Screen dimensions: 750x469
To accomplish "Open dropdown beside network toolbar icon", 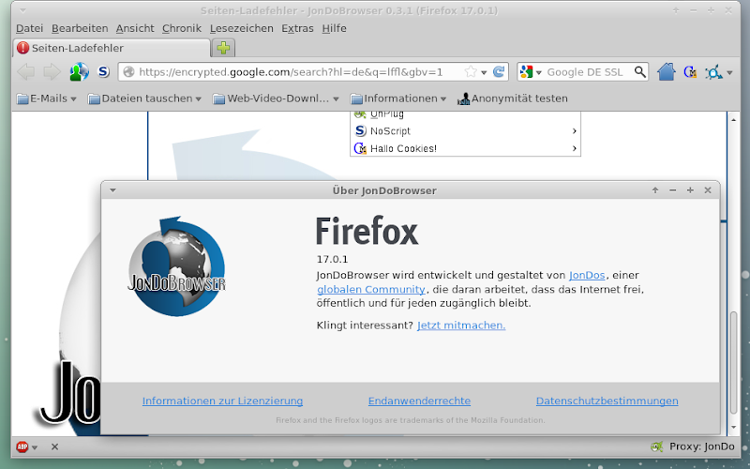I will (x=730, y=73).
